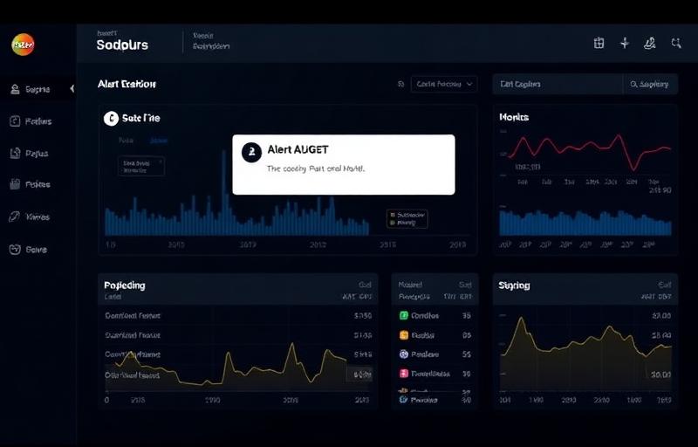Click the pink icon in the list panel
This screenshot has height=447, width=698.
[x=404, y=374]
